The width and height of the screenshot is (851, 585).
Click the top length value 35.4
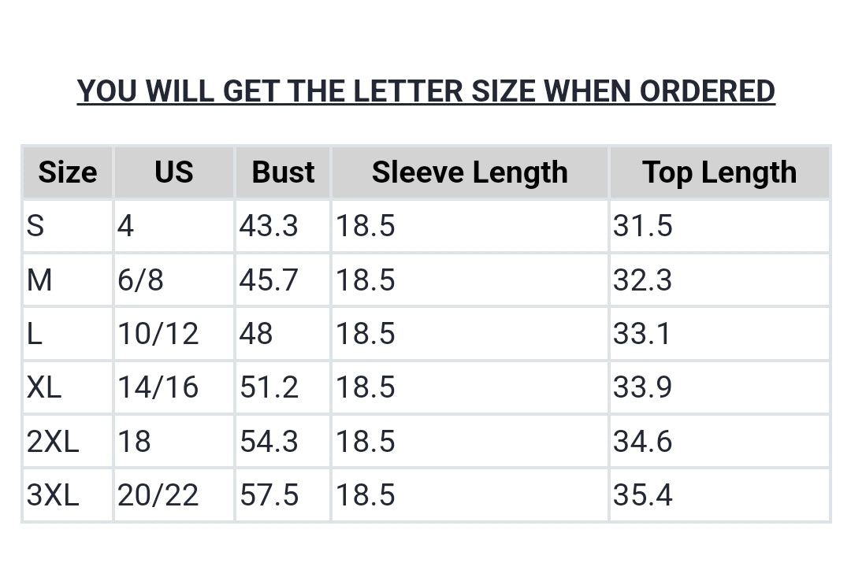643,495
